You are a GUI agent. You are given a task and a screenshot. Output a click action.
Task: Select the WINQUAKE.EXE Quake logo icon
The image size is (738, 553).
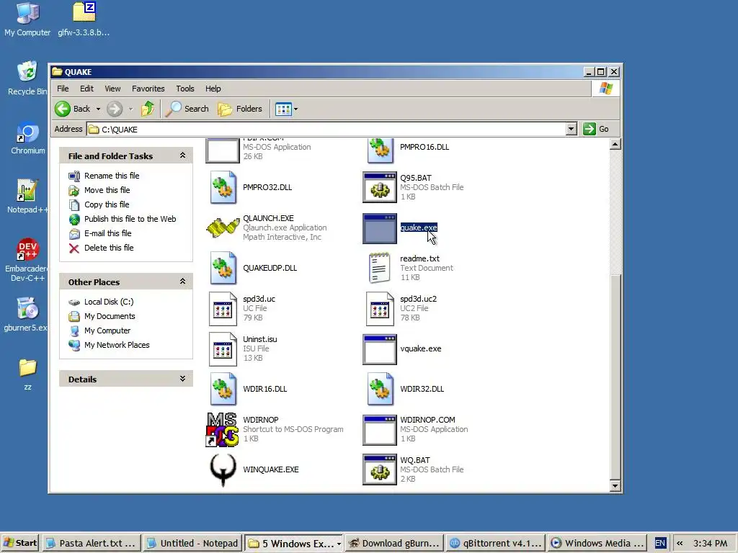(x=223, y=469)
